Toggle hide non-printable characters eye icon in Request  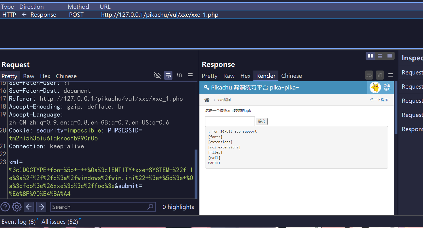157,75
